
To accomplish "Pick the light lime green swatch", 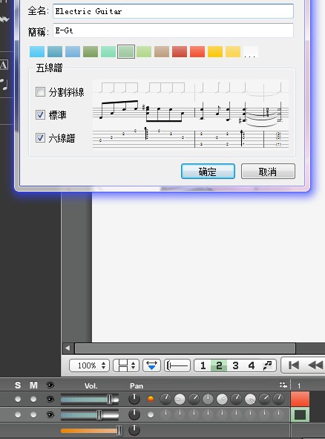I will pos(144,52).
